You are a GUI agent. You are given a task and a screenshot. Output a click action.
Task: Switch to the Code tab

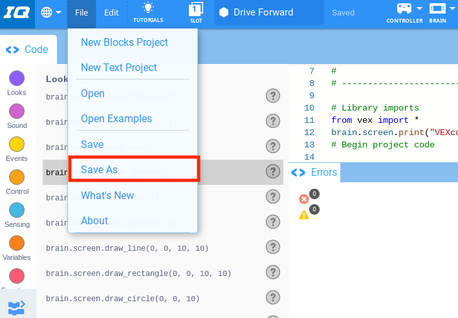[29, 49]
